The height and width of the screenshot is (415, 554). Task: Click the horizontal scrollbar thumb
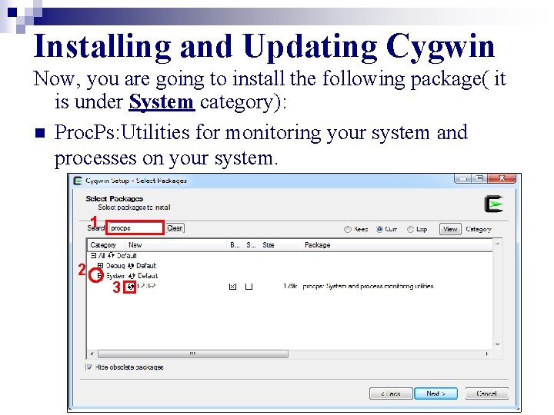click(x=193, y=354)
